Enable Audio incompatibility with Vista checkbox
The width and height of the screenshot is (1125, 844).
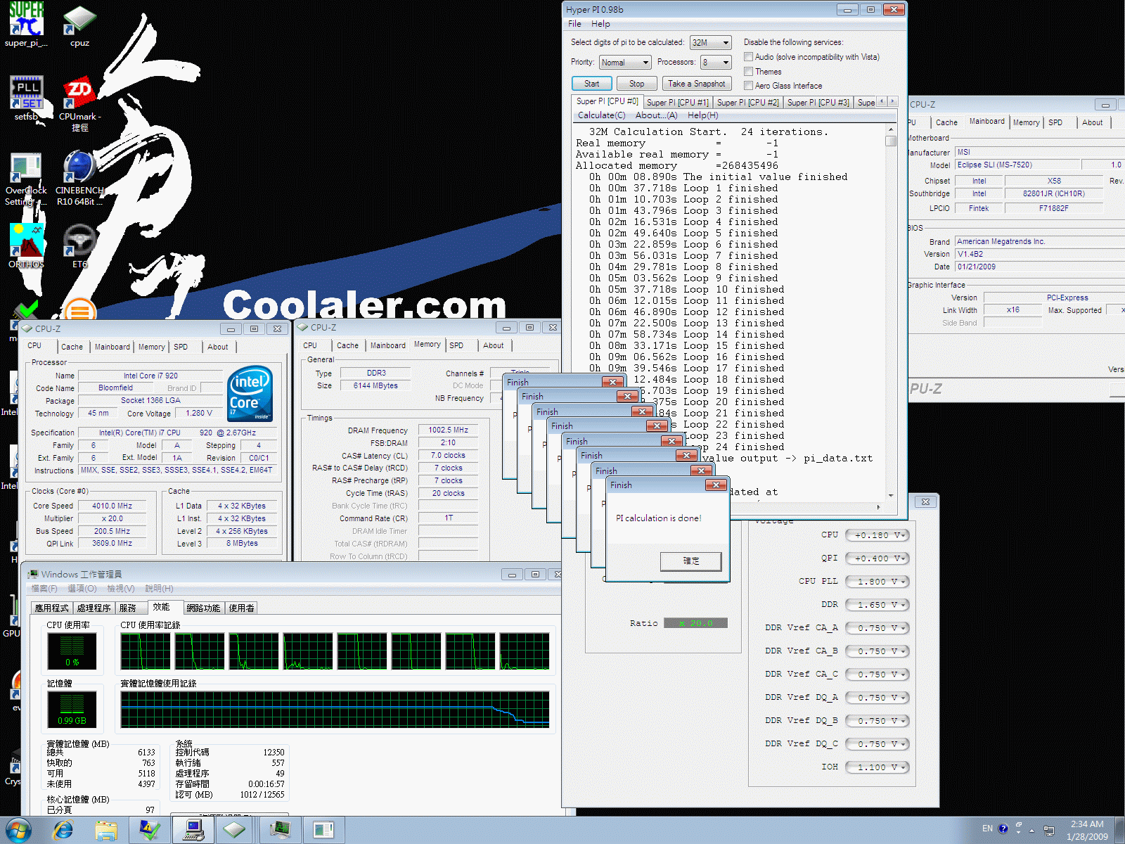coord(749,57)
